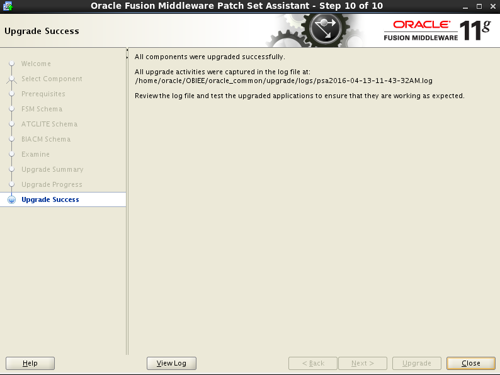The width and height of the screenshot is (500, 375).
Task: Select the Welcome step in sidebar
Action: point(36,64)
